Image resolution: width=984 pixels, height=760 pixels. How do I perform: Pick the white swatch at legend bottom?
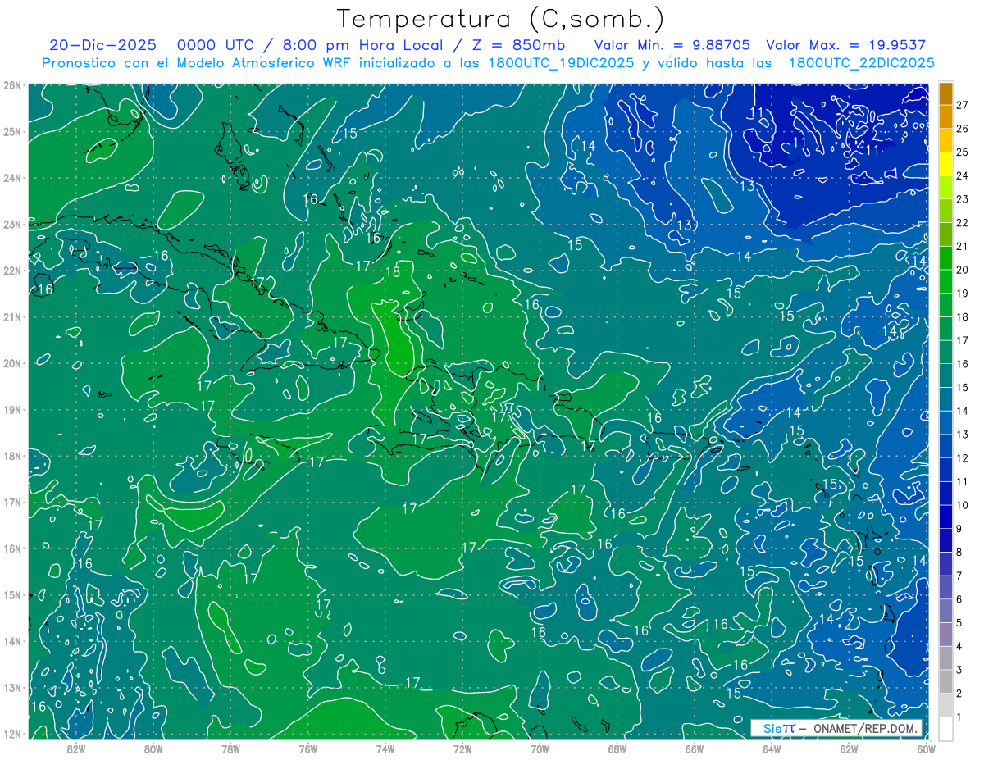coord(946,729)
